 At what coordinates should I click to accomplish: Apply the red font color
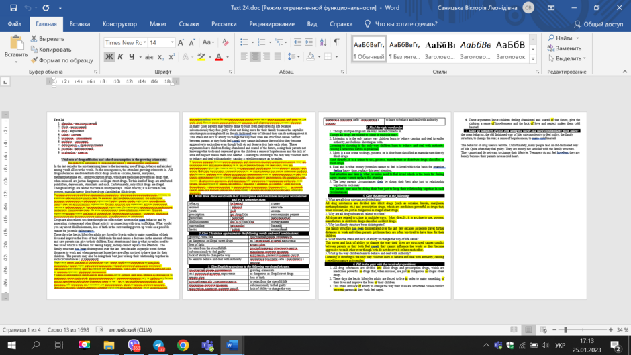click(x=219, y=57)
